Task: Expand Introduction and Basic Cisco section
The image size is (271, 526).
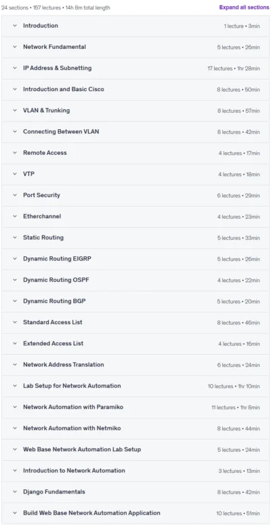Action: tap(135, 90)
